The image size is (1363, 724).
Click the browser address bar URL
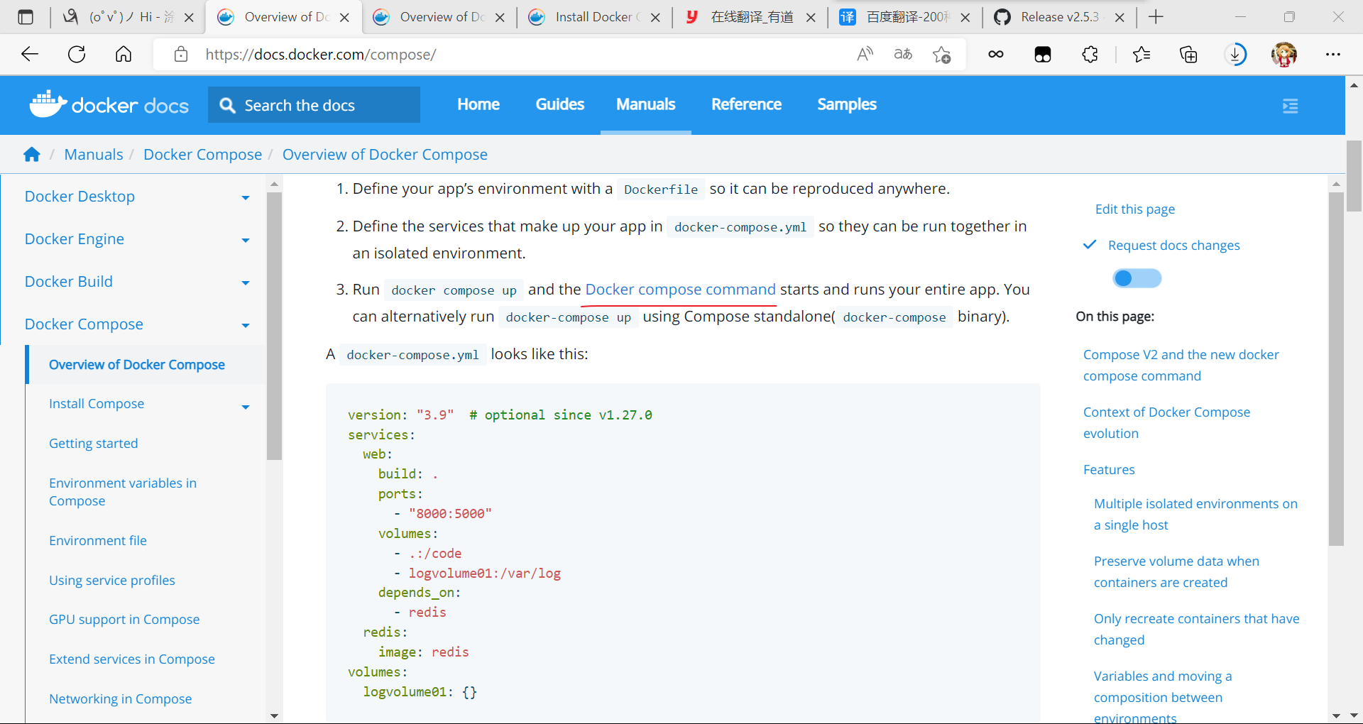pyautogui.click(x=321, y=55)
